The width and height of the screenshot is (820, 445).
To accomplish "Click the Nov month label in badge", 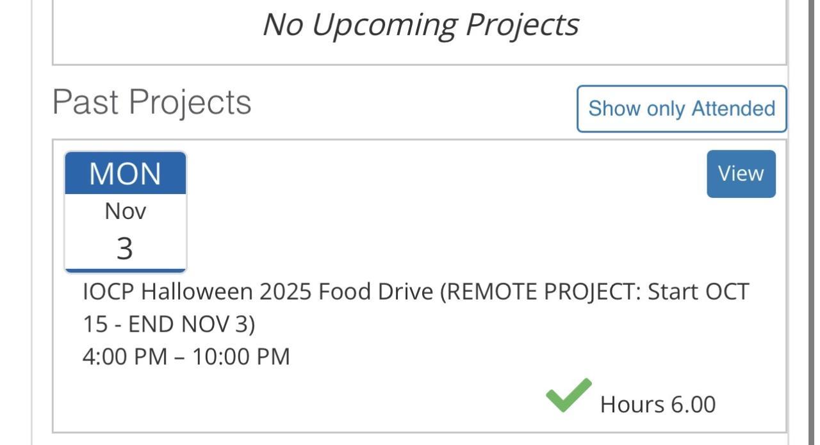I will click(x=126, y=211).
